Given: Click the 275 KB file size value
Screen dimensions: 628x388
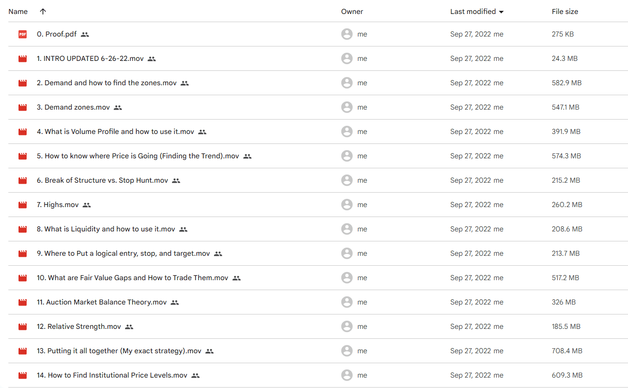Looking at the screenshot, I should (563, 34).
